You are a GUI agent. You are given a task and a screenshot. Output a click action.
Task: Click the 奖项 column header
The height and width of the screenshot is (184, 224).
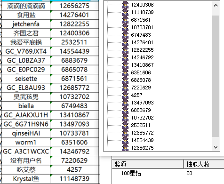tap(148, 164)
